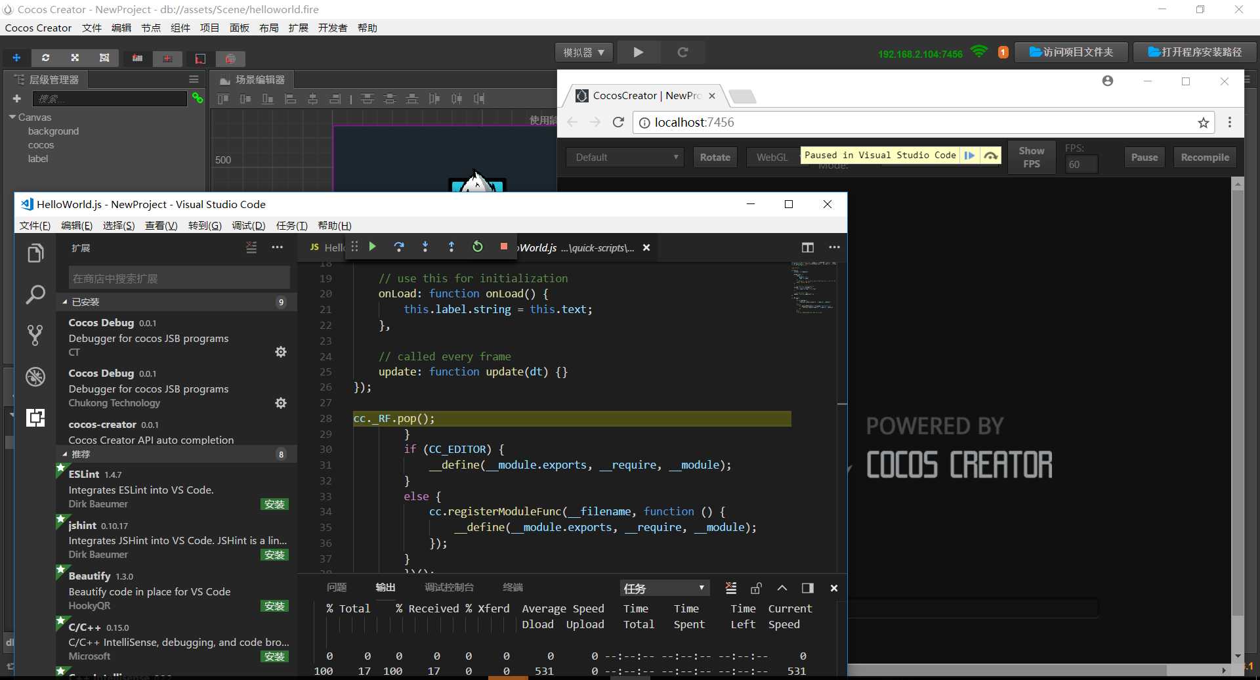Click the extension marketplace search field
1260x680 pixels.
(179, 278)
